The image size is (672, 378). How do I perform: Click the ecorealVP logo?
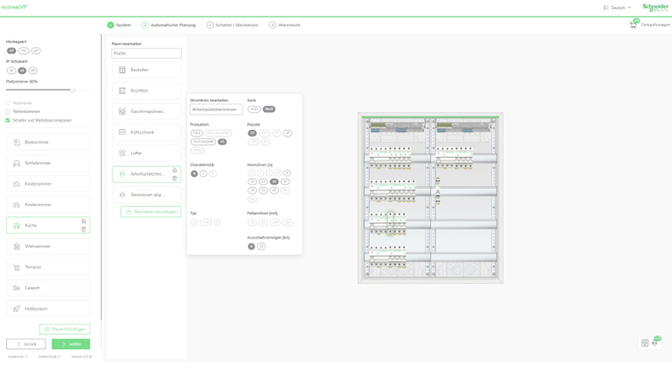pos(14,7)
